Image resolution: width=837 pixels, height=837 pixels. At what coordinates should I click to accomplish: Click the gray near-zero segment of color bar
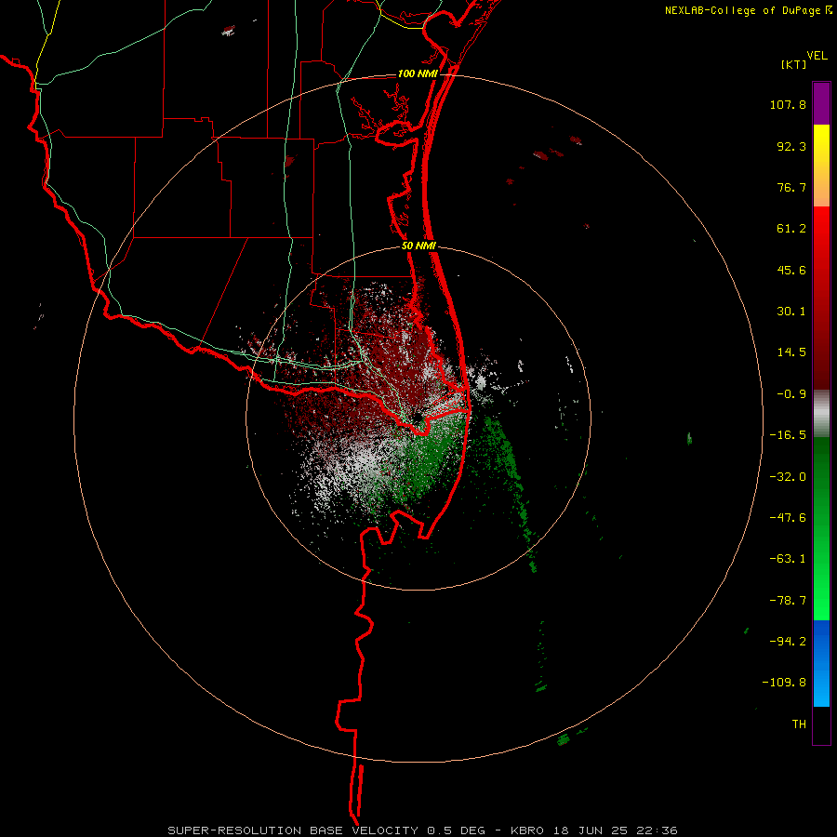[x=821, y=413]
